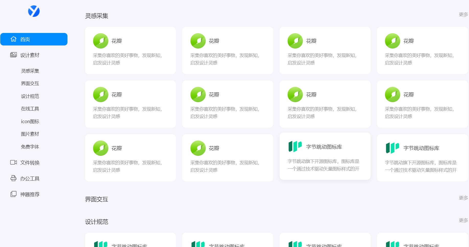The width and height of the screenshot is (469, 247).
Task: Click the video camera icon beside 文件转换
Action: click(x=13, y=162)
